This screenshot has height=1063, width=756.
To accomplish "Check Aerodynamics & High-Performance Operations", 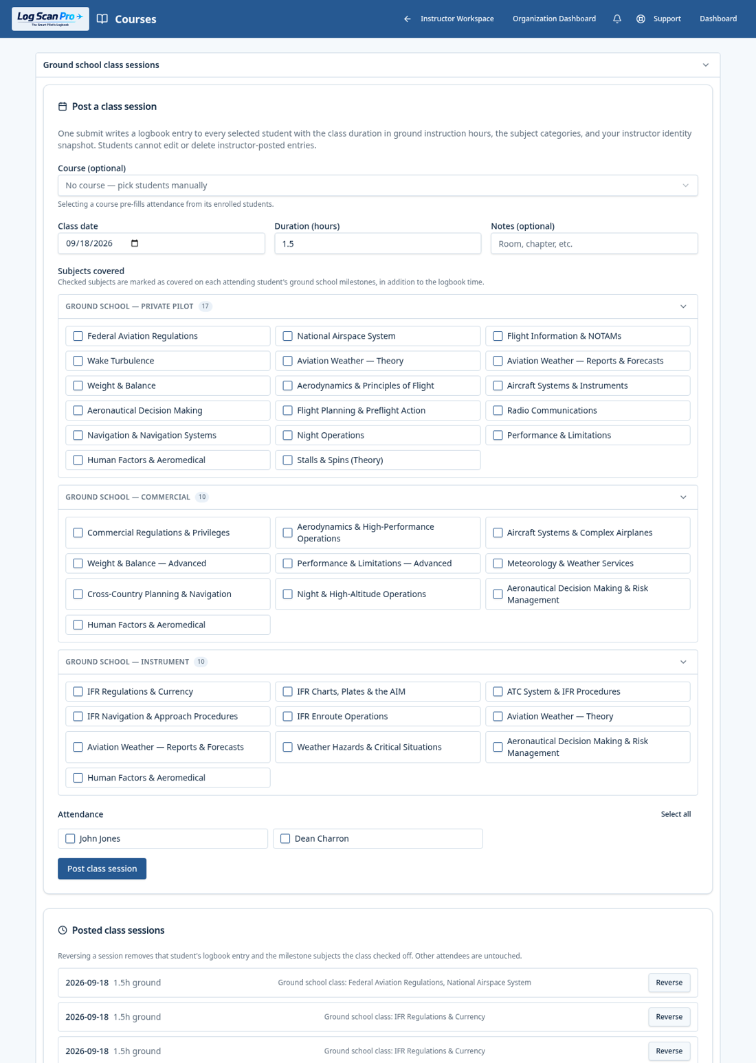I will 287,533.
